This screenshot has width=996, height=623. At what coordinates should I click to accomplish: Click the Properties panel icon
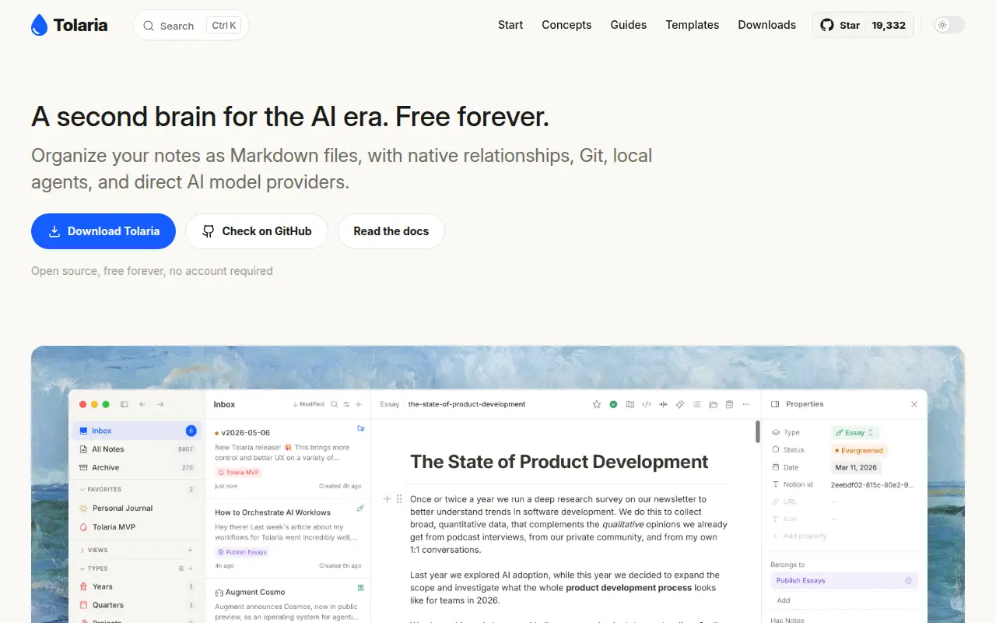[775, 404]
